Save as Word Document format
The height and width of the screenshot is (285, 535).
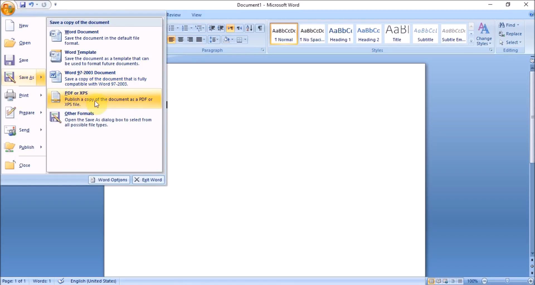pos(104,37)
